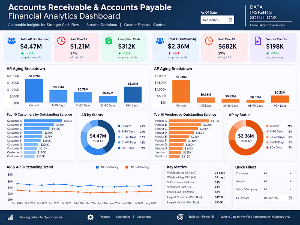Click the Sep 2025 AP Outstanding data point
300x225 pixels.
pos(17,190)
